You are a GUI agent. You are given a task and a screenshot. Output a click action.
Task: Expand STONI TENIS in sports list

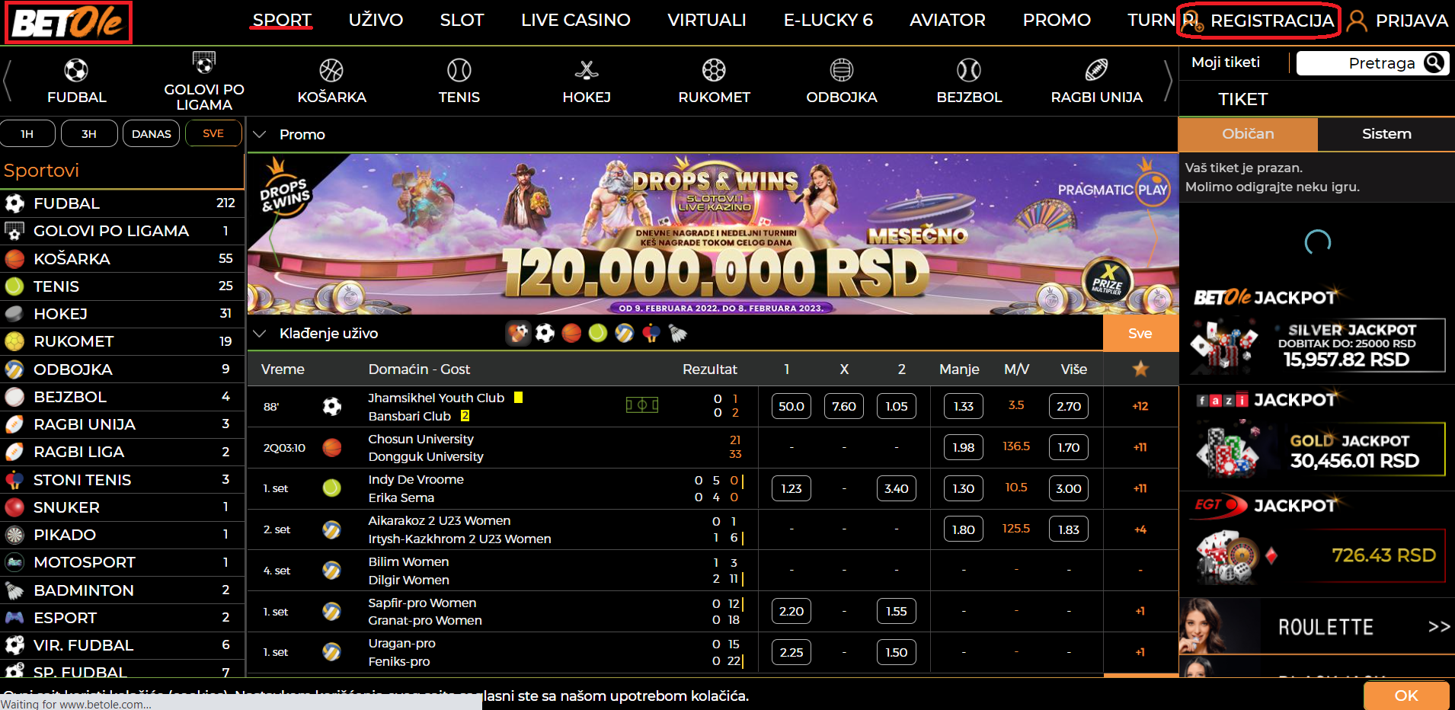(122, 480)
